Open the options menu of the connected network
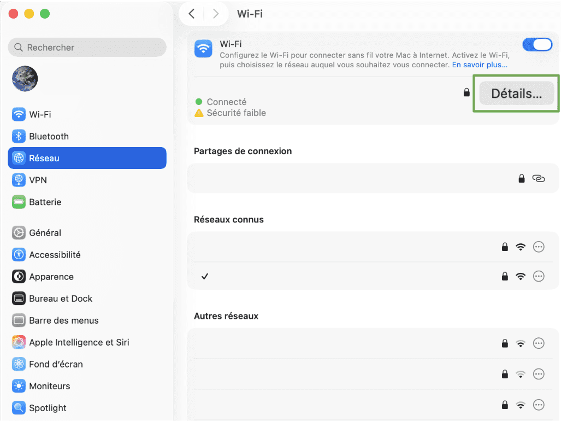Viewport: 567px width, 421px height. point(539,276)
